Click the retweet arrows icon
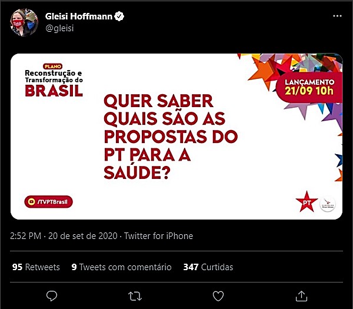 [135, 296]
